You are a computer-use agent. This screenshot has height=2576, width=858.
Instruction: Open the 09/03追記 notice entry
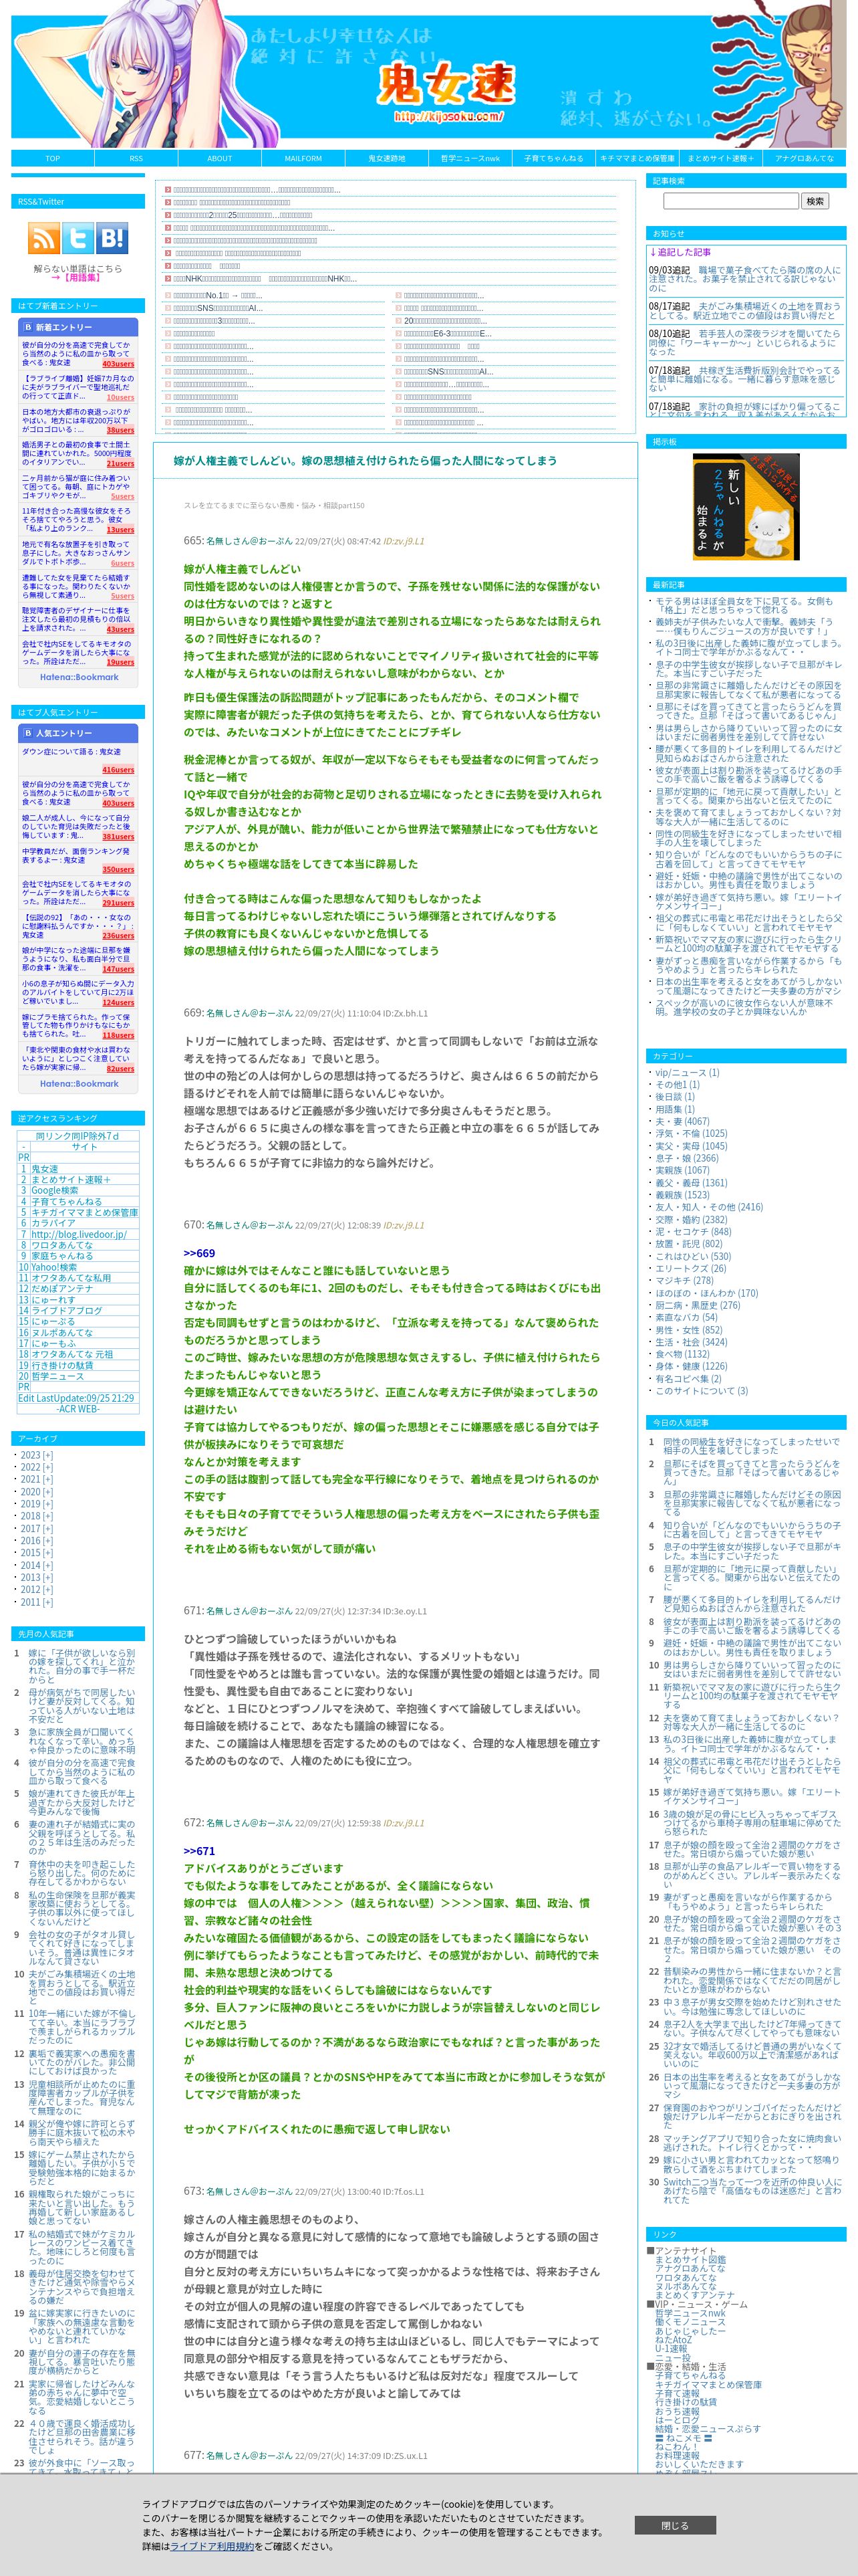(x=746, y=278)
